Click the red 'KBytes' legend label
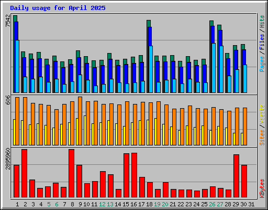 (x=262, y=188)
